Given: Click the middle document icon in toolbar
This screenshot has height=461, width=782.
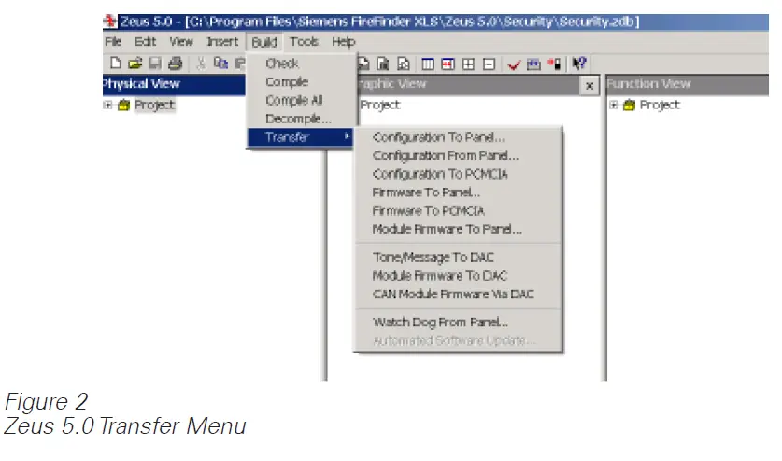Looking at the screenshot, I should click(383, 64).
